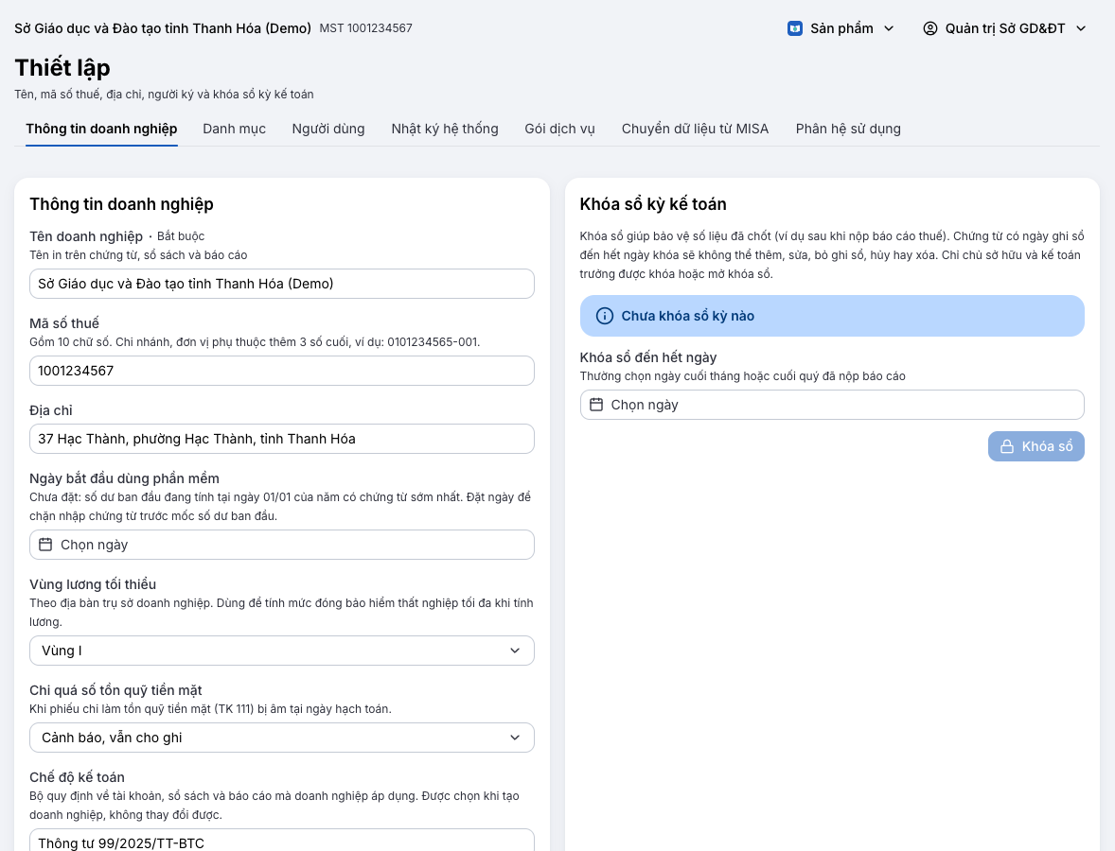The height and width of the screenshot is (851, 1115).
Task: Open the Chuyển dữ liệu từ MISA tab
Action: tap(695, 130)
